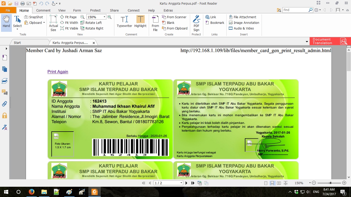The height and width of the screenshot is (197, 351).
Task: Insert a Link
Action: click(x=211, y=17)
